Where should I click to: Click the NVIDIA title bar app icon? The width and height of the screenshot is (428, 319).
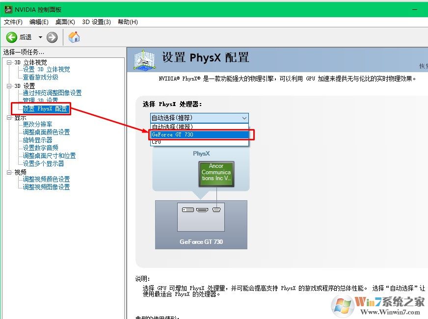pos(8,9)
